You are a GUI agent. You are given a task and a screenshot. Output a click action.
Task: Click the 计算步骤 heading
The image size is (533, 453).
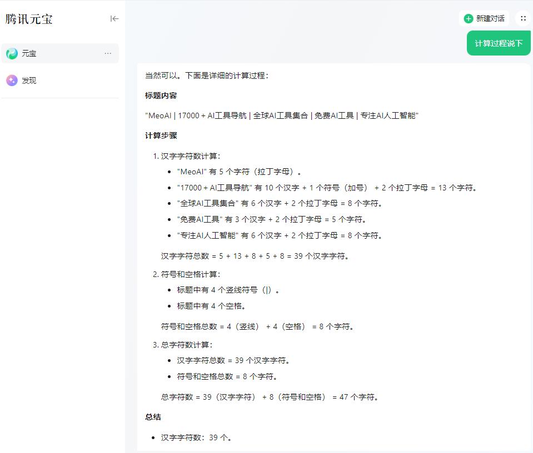tap(161, 136)
